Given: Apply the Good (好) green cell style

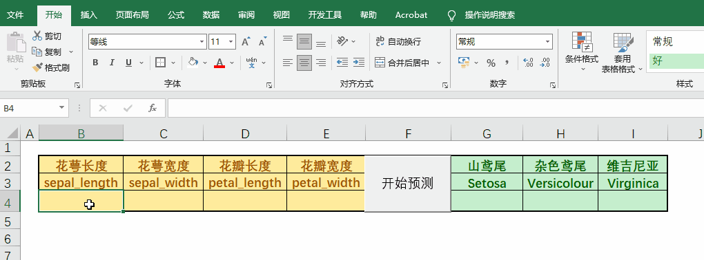Looking at the screenshot, I should coord(676,61).
